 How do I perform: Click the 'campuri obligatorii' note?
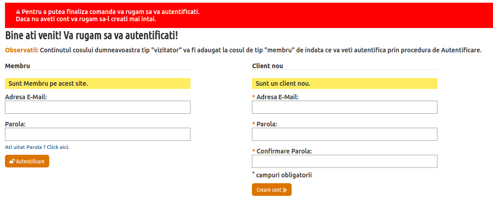pyautogui.click(x=282, y=175)
